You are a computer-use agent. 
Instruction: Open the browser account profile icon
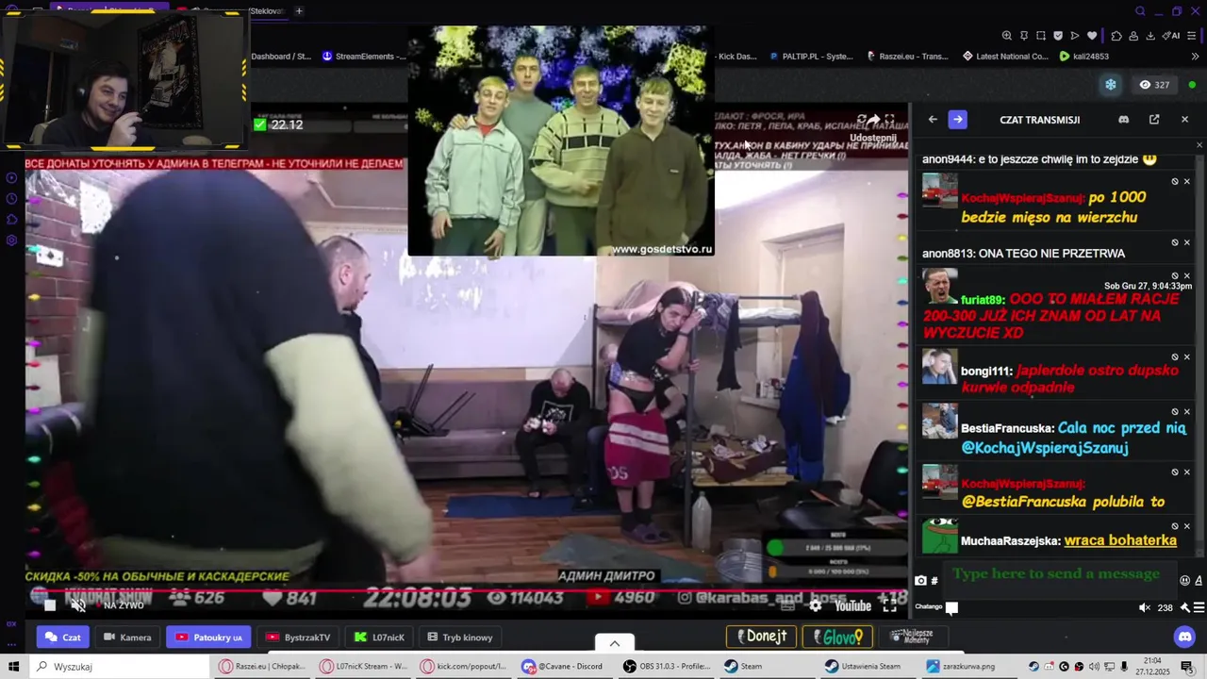tap(1133, 36)
